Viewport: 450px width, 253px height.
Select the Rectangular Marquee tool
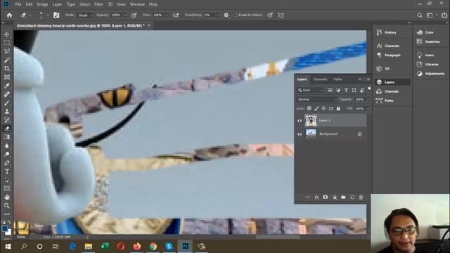coord(7,43)
